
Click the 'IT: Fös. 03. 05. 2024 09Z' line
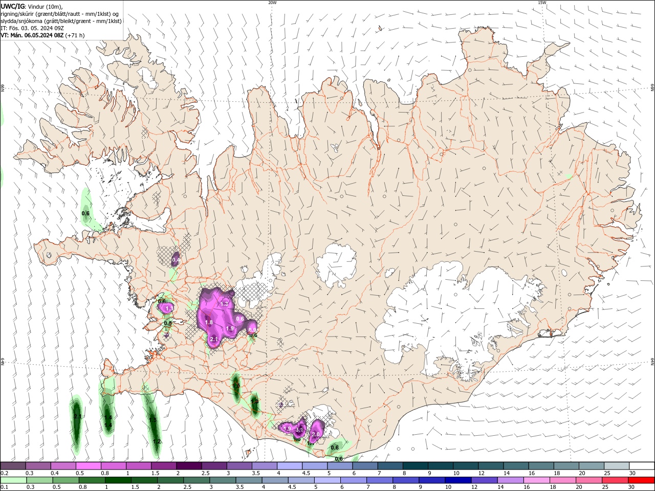[32, 28]
